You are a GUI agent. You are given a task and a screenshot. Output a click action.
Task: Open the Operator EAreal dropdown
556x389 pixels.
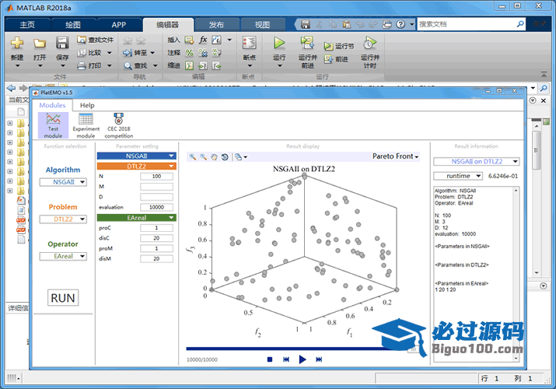63,256
